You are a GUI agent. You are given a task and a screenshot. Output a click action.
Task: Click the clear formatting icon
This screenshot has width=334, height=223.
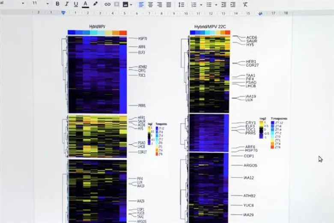coord(245,4)
